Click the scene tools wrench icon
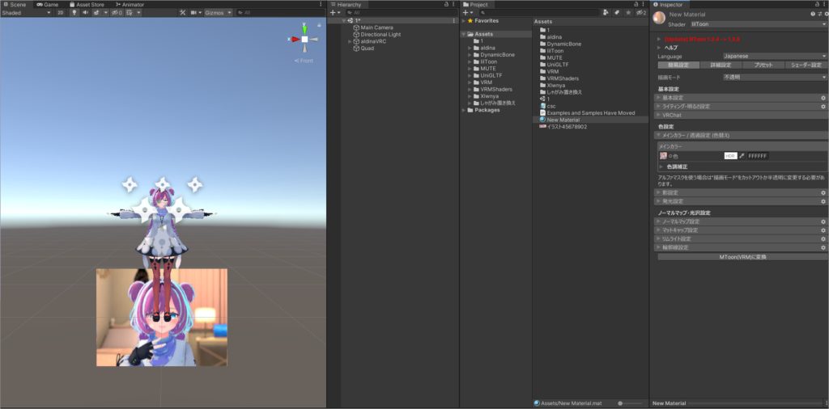Image resolution: width=829 pixels, height=409 pixels. coord(182,13)
